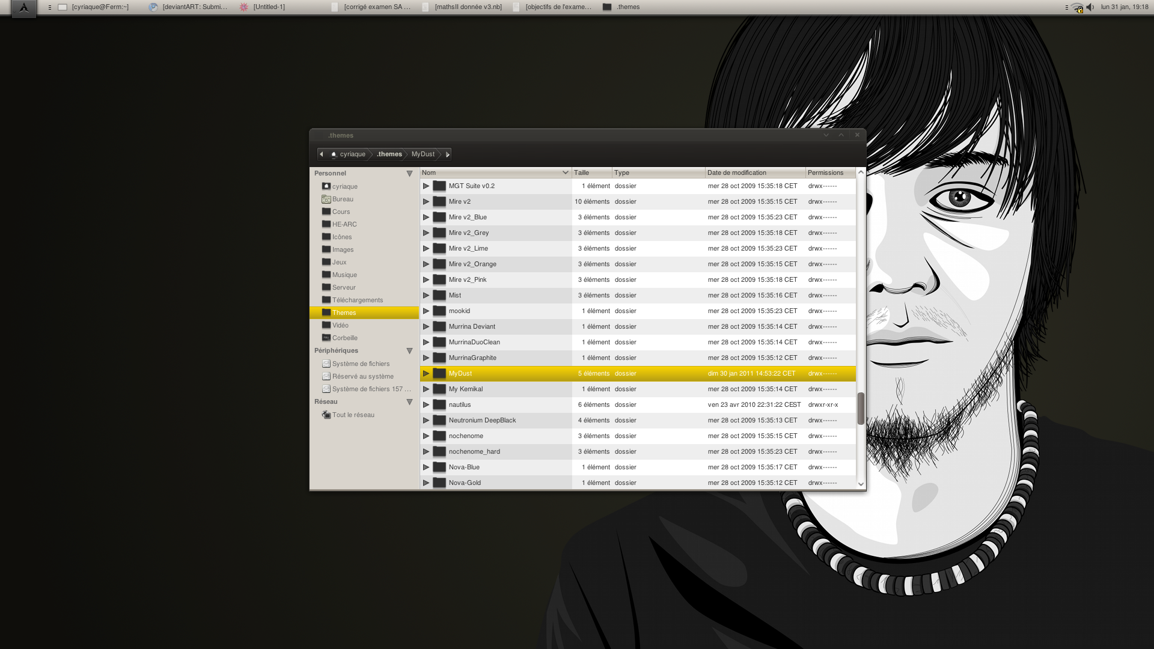Image resolution: width=1154 pixels, height=649 pixels.
Task: Open Musique bookmark in the sidebar
Action: [364, 275]
